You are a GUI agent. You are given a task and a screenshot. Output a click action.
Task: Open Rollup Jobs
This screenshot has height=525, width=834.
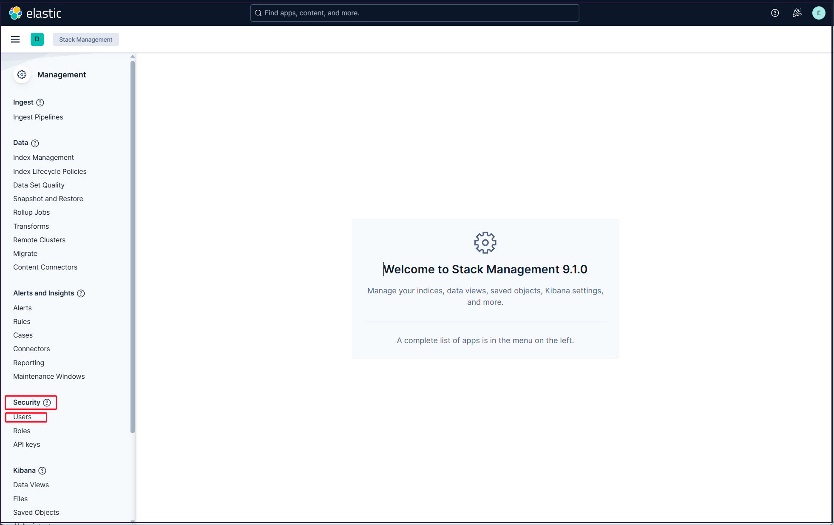coord(31,212)
